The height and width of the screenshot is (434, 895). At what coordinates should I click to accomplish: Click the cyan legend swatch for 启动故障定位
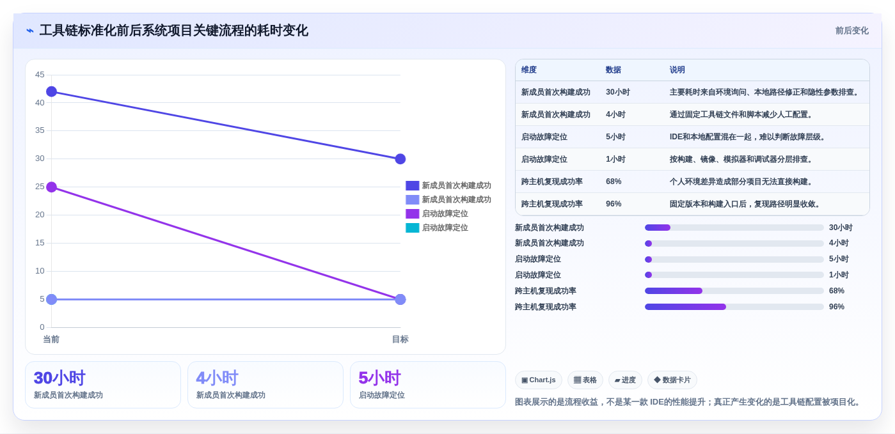pyautogui.click(x=413, y=228)
